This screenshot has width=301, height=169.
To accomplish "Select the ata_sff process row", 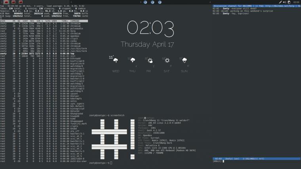I will (44, 131).
